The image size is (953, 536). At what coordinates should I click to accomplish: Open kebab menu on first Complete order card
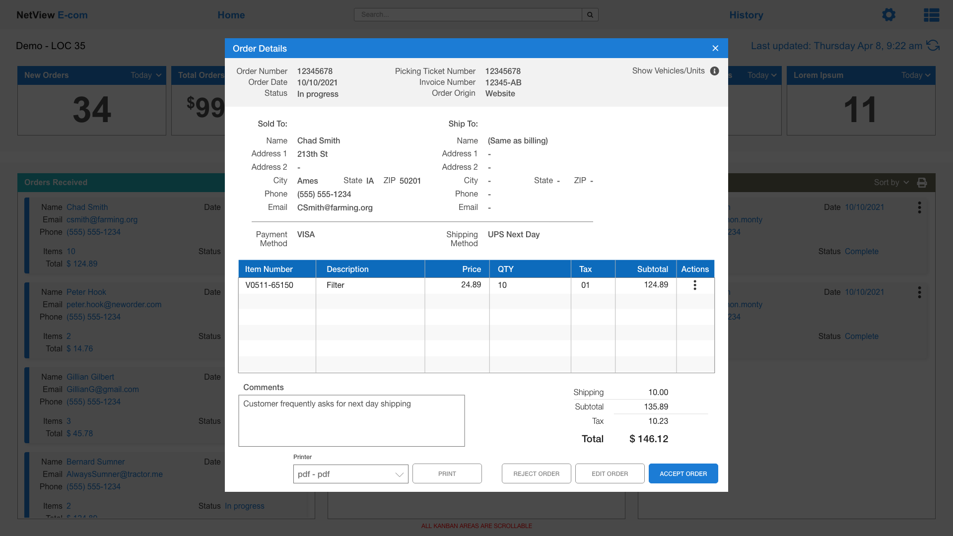(919, 207)
